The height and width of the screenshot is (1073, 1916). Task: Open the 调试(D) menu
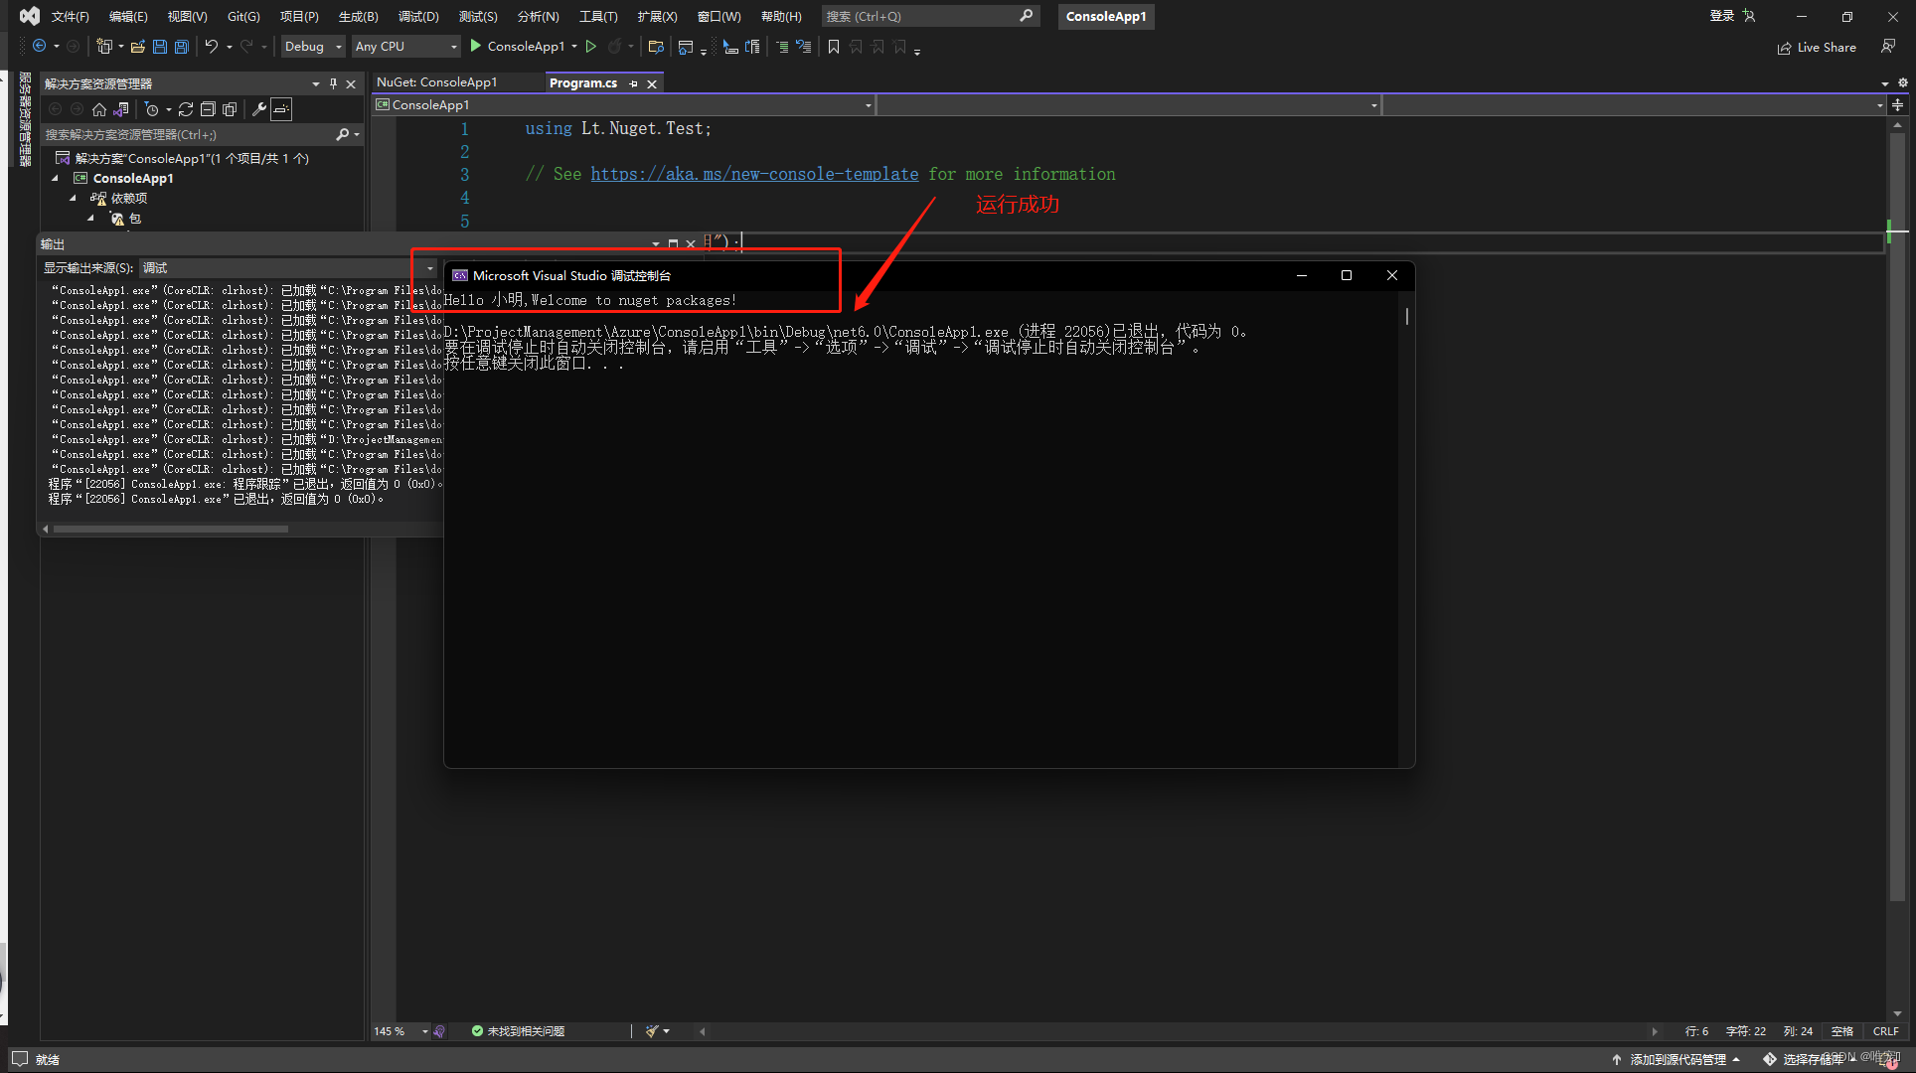tap(417, 17)
